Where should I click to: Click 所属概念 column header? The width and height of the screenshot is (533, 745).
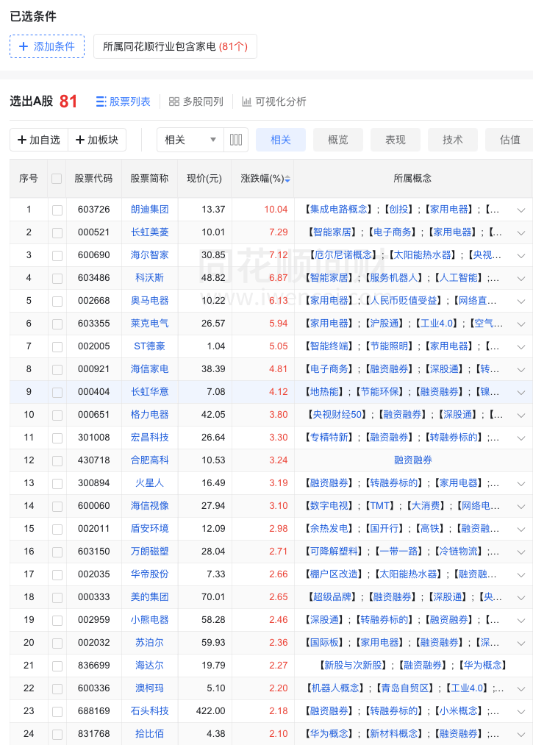tap(412, 178)
